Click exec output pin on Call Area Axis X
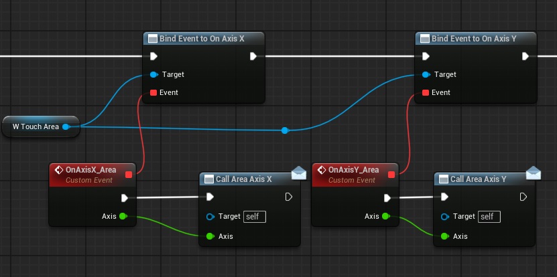 tap(289, 197)
